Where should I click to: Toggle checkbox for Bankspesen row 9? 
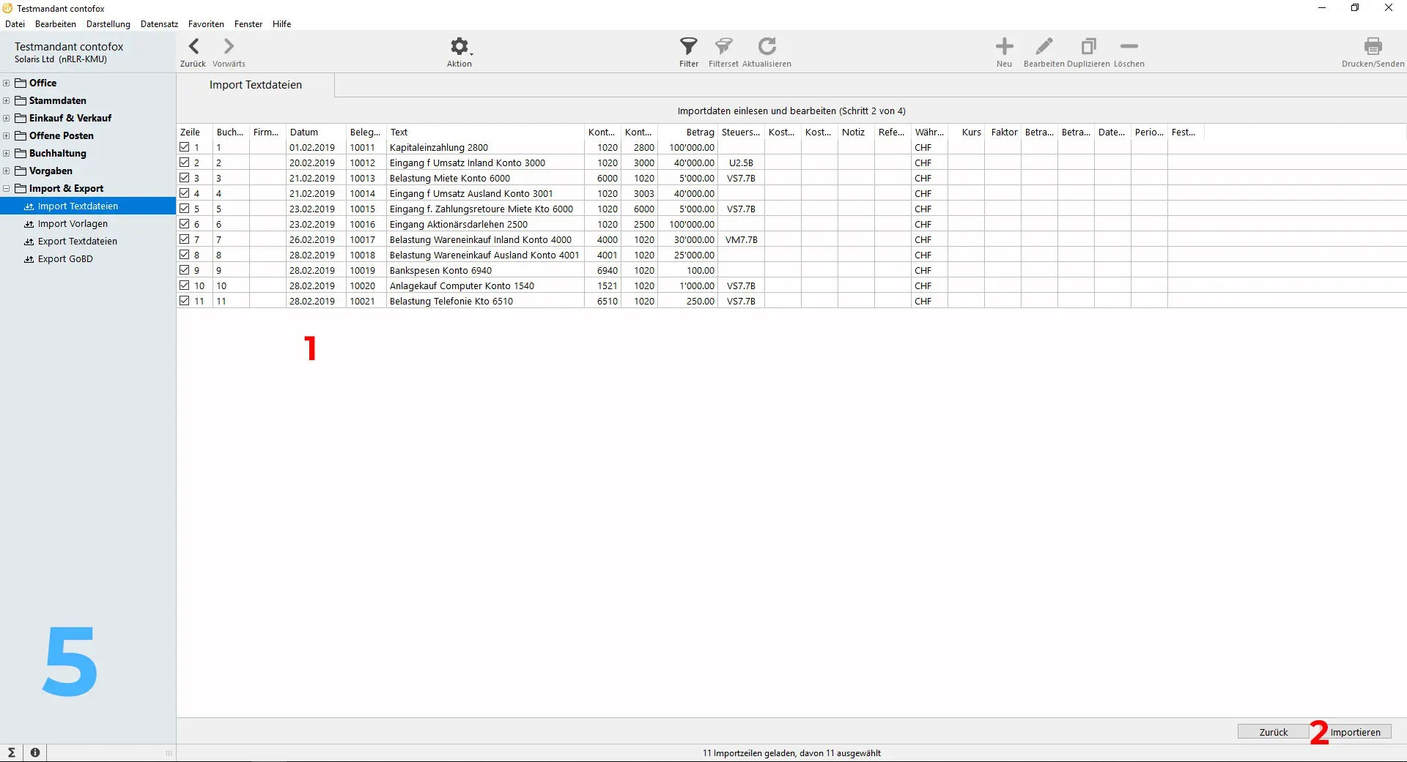(x=185, y=270)
